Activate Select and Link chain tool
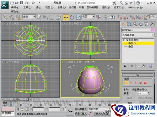 click(5, 18)
